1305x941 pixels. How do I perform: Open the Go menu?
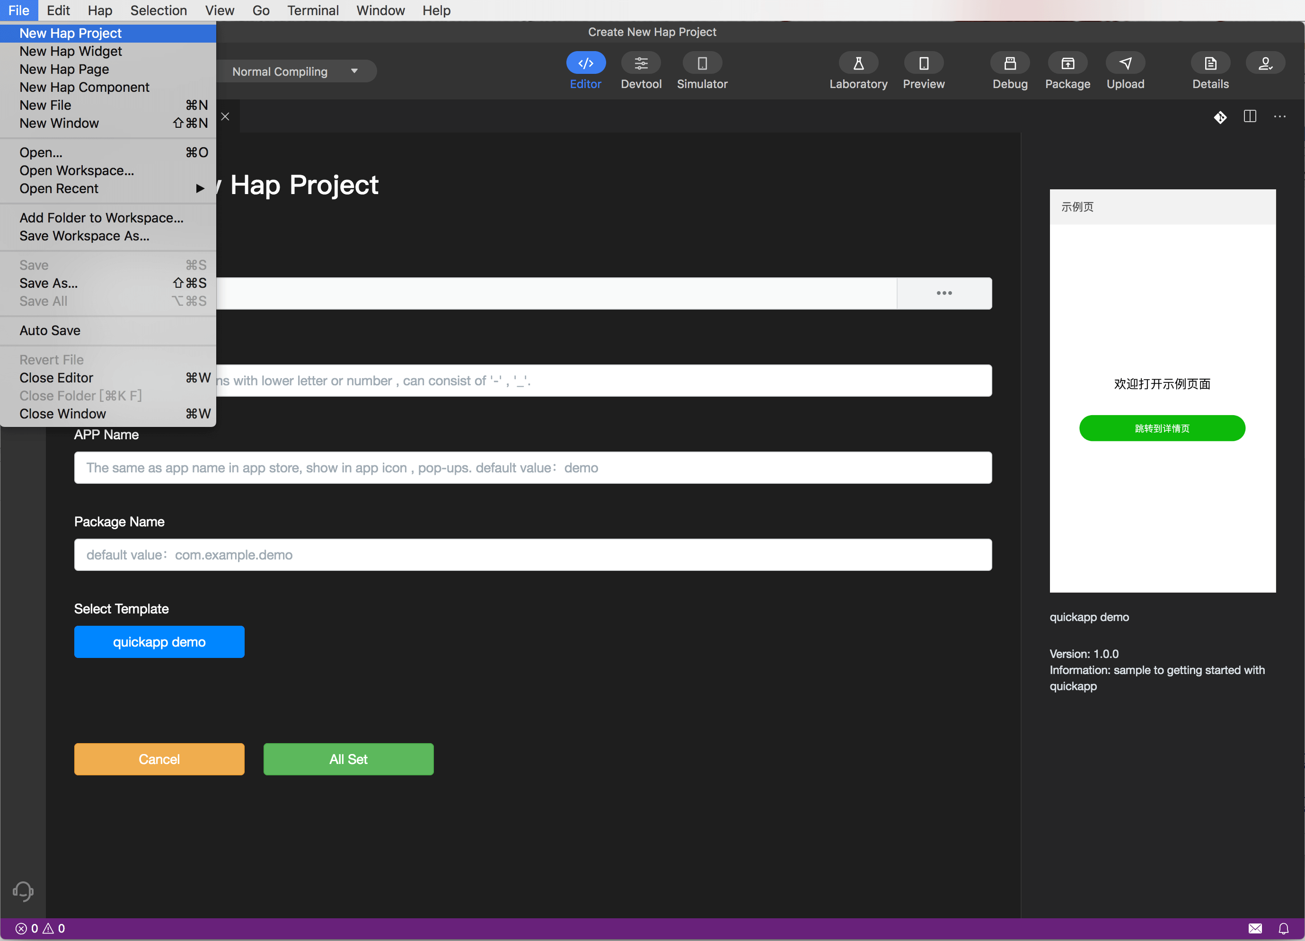click(261, 10)
